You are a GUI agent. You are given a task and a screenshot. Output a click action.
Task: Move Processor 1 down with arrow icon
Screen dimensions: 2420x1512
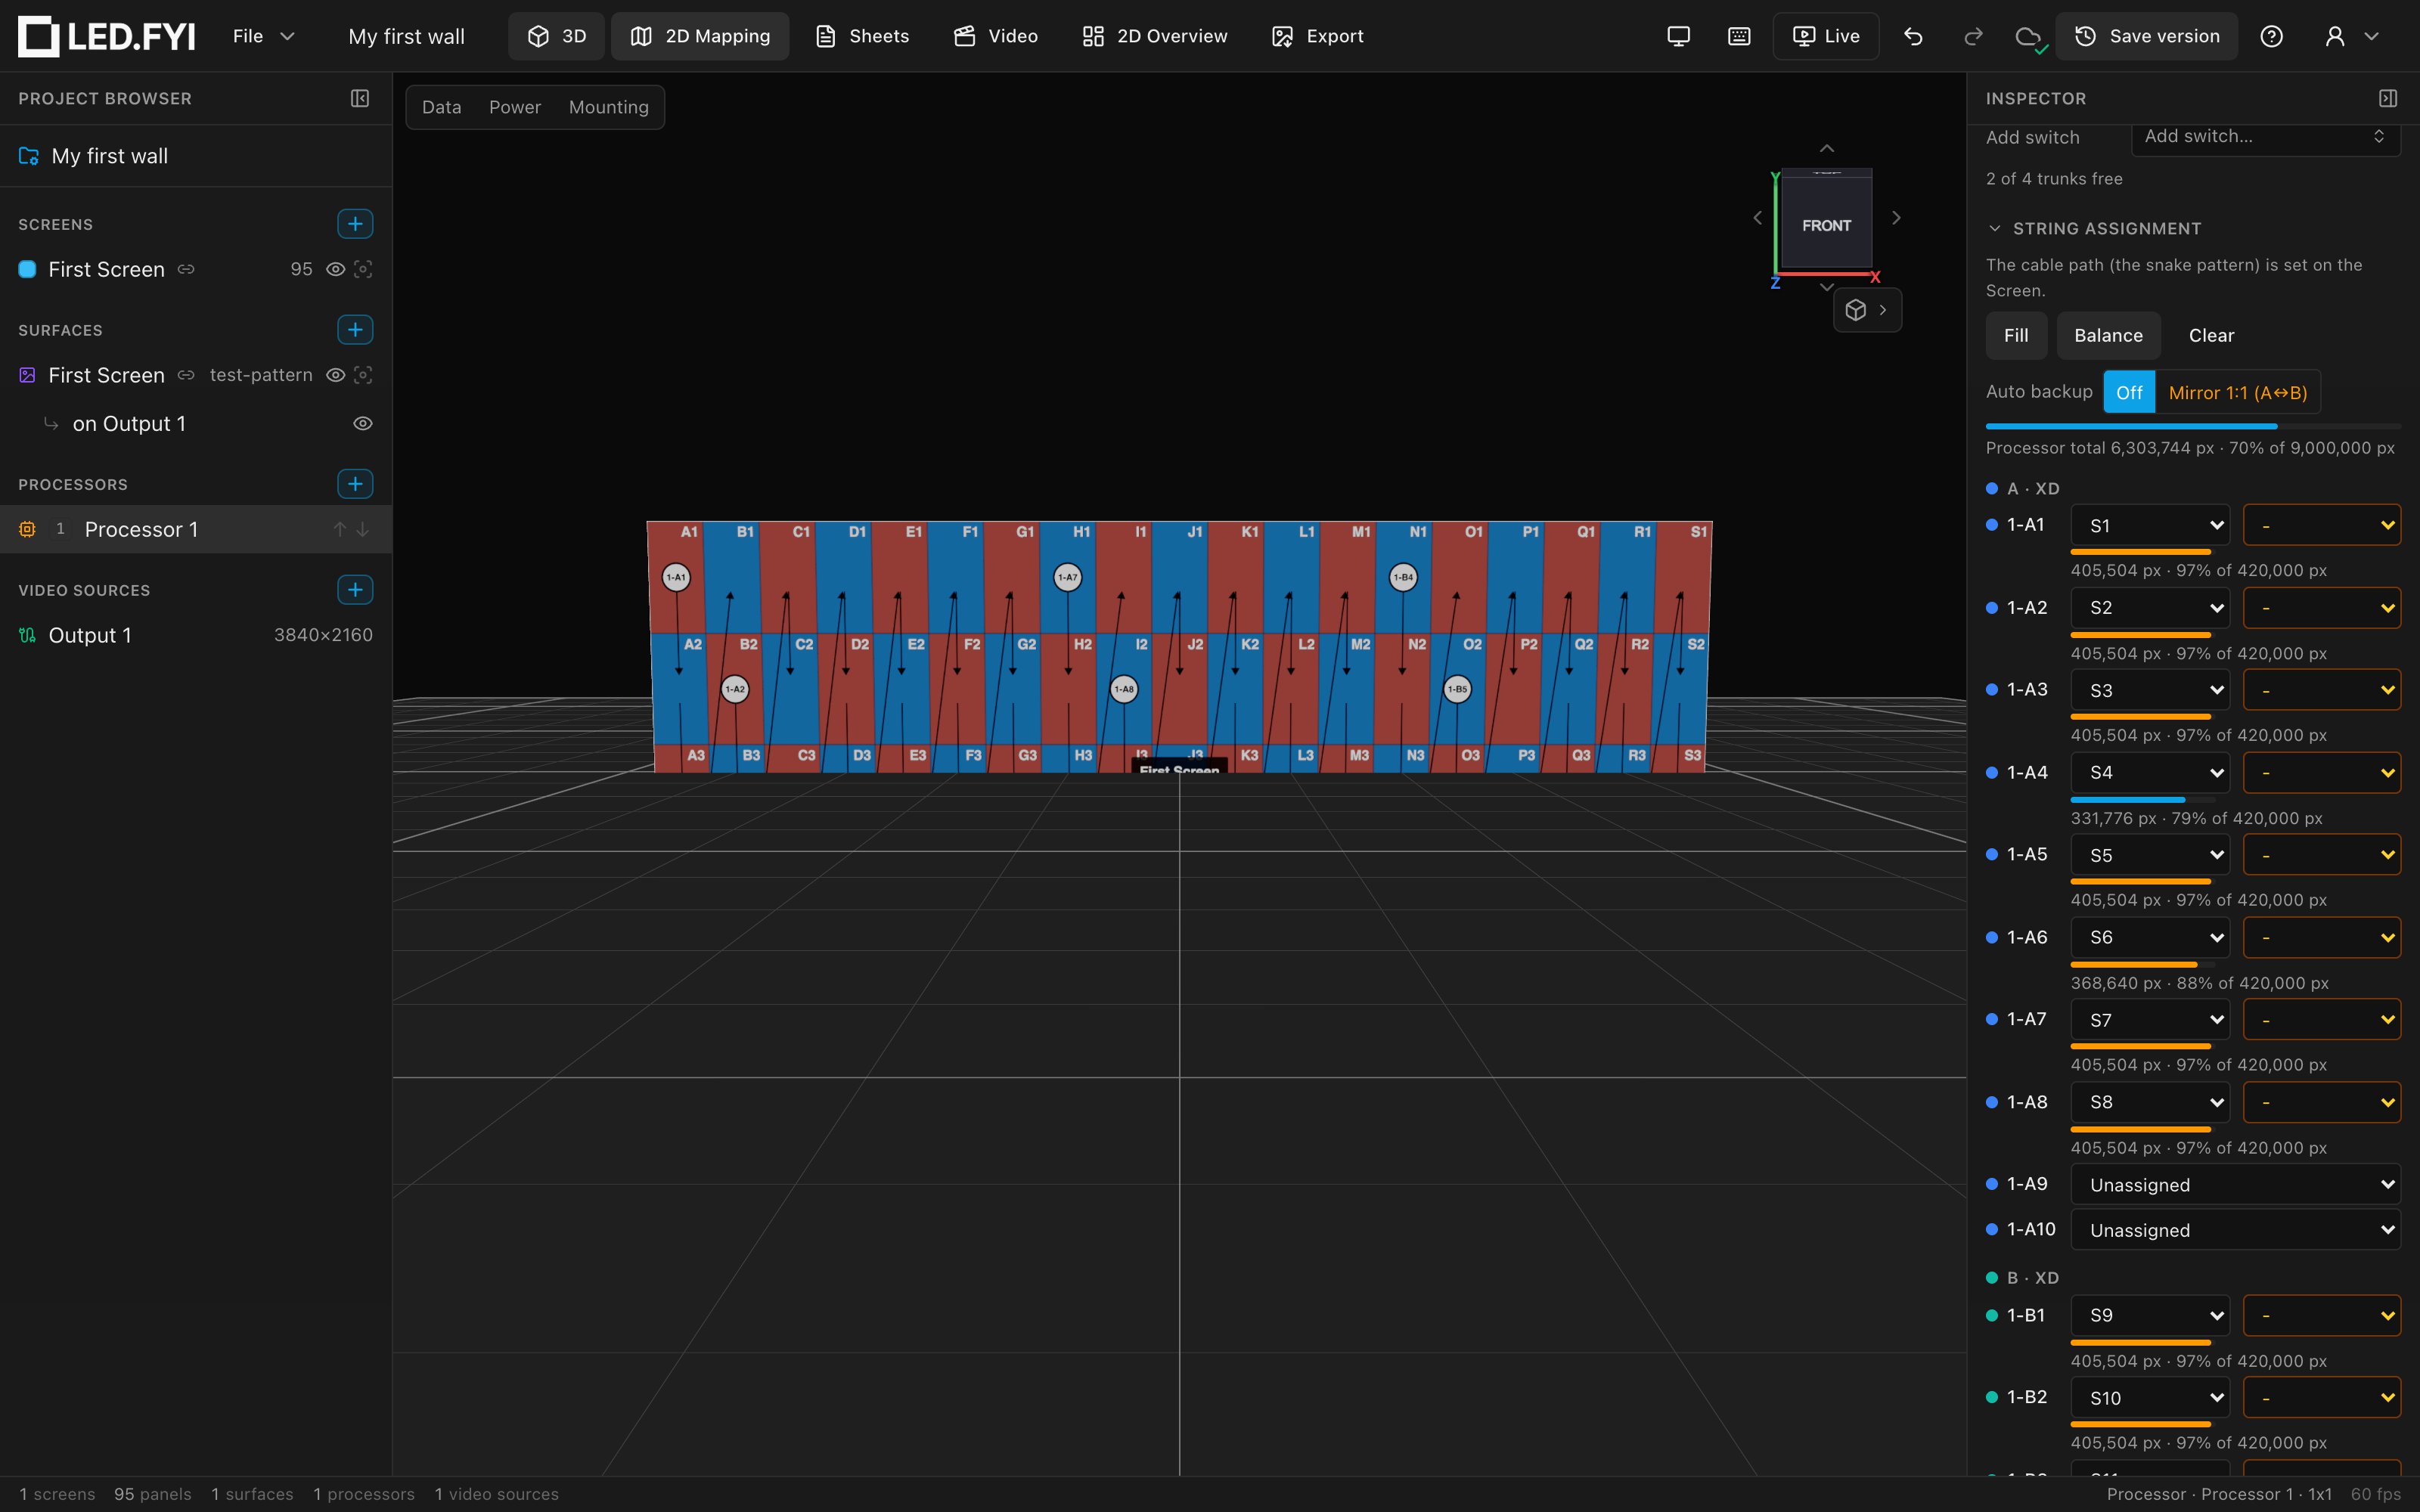click(363, 529)
